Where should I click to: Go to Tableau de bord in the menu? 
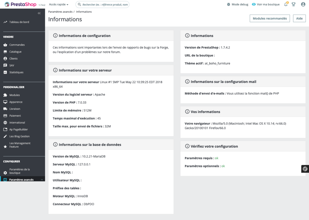point(19,22)
